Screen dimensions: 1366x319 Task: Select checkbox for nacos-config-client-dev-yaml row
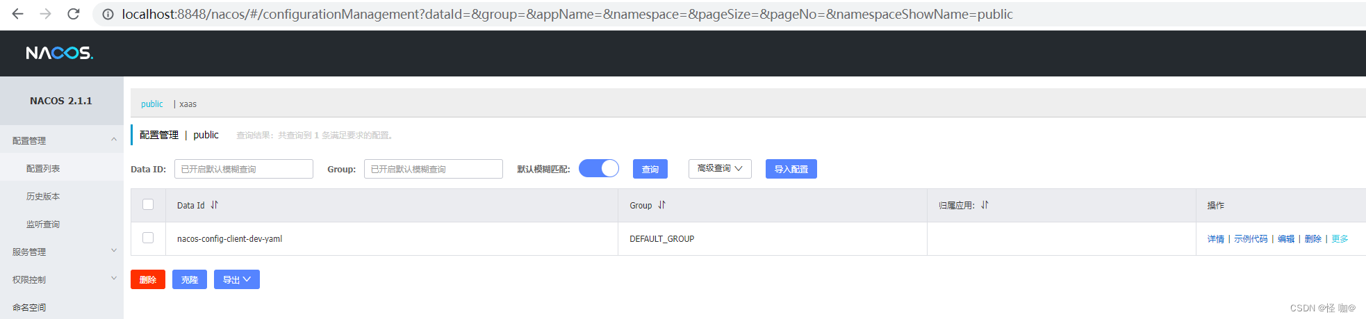pyautogui.click(x=148, y=238)
